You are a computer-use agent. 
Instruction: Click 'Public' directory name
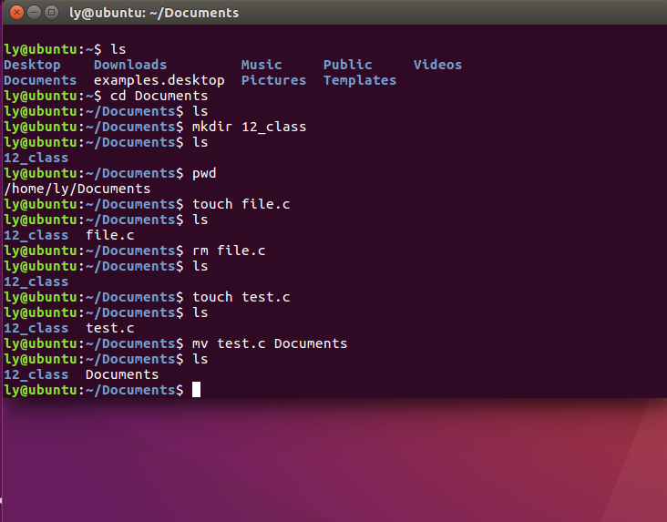click(x=347, y=65)
